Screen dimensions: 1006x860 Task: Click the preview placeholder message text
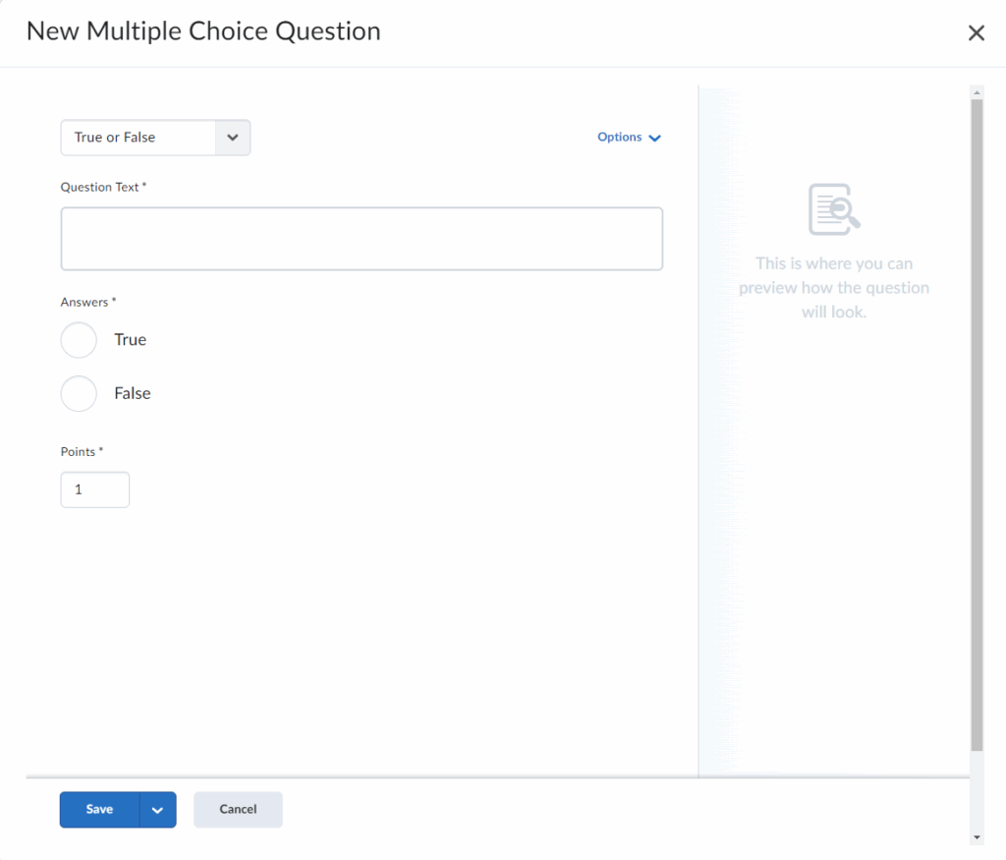point(834,288)
